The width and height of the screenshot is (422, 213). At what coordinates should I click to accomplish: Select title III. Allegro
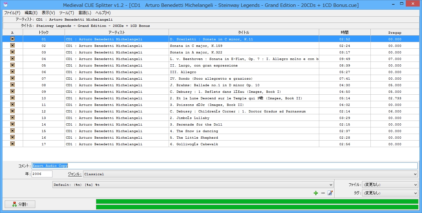pyautogui.click(x=244, y=72)
